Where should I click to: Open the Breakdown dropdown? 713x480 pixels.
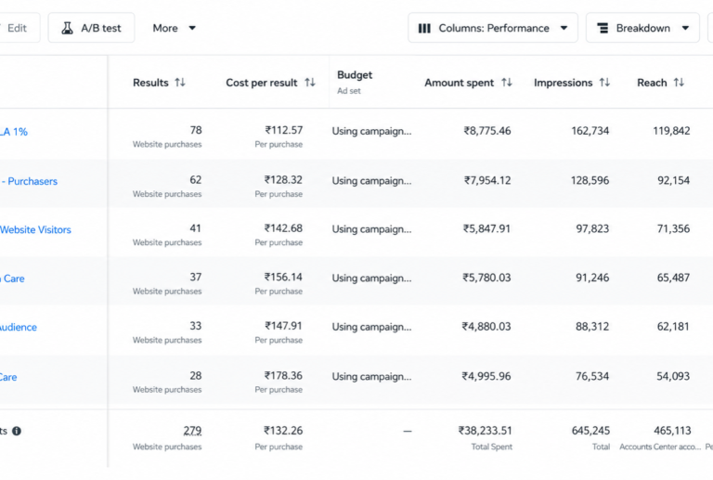(642, 28)
